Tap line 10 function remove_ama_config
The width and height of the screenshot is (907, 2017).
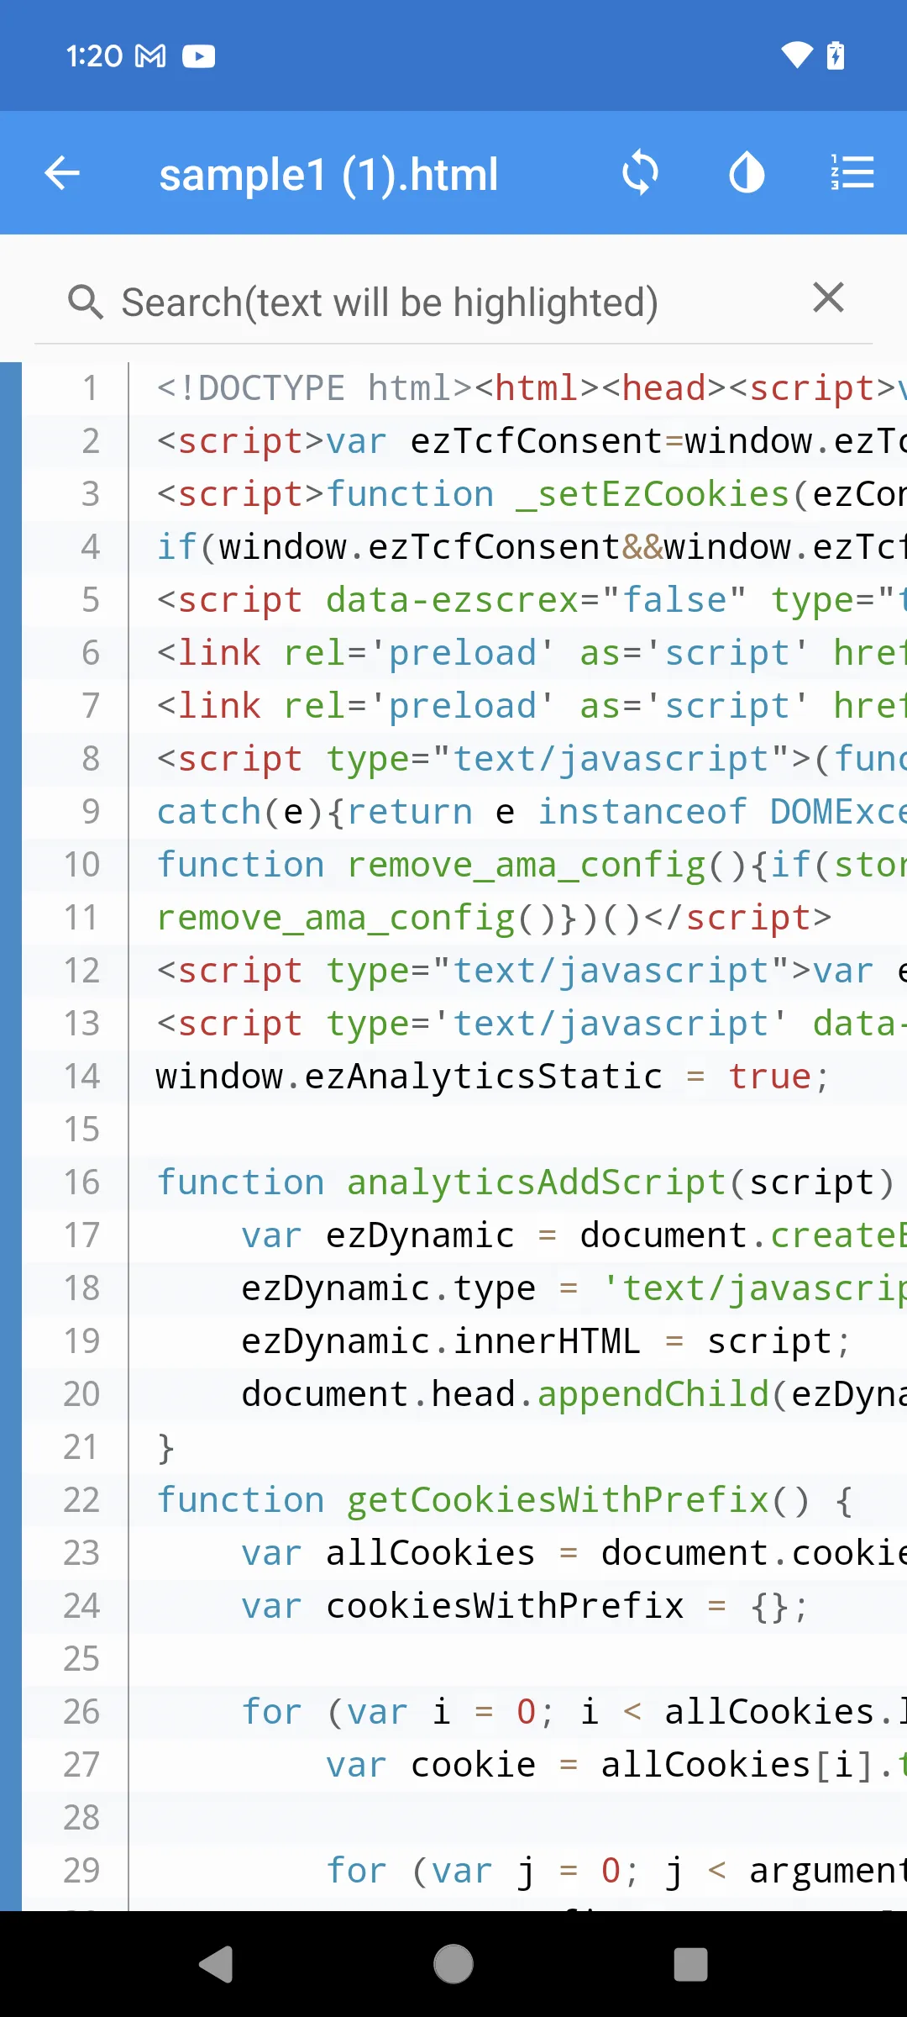tap(531, 865)
